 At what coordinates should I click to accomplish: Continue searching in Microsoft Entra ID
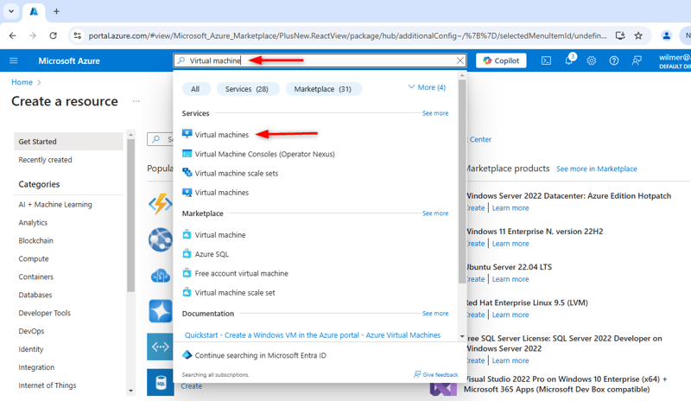(x=254, y=355)
